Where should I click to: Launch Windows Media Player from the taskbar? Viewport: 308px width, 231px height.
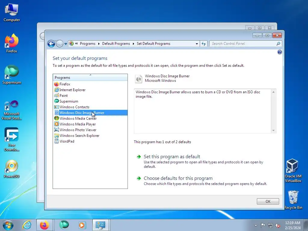click(x=82, y=225)
